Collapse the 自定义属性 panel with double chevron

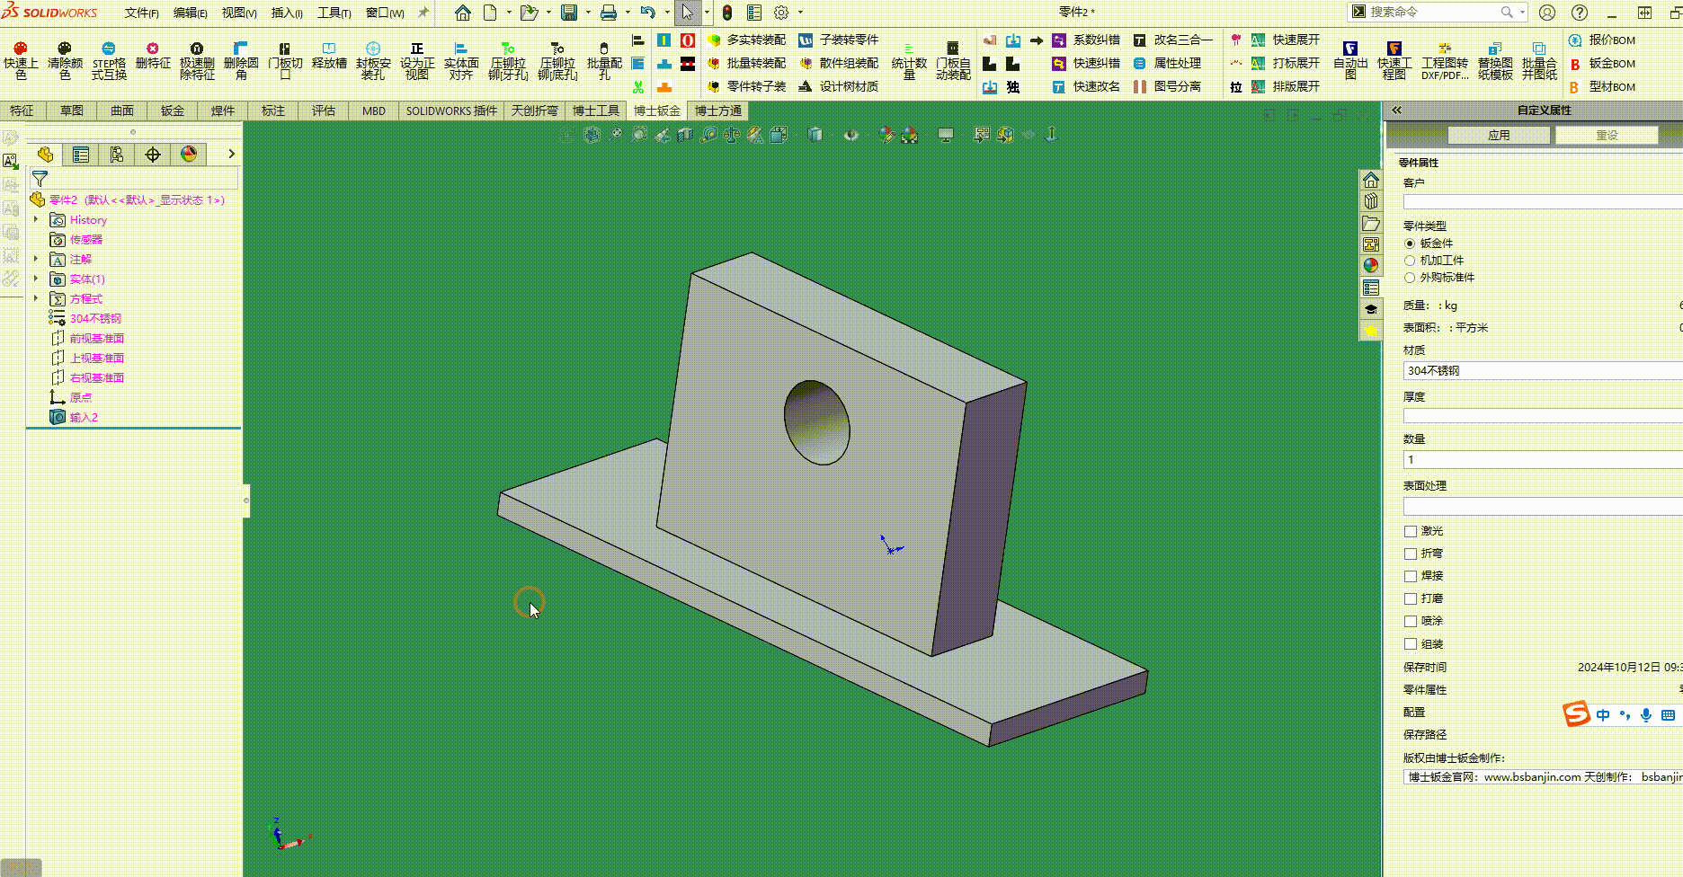pyautogui.click(x=1396, y=110)
